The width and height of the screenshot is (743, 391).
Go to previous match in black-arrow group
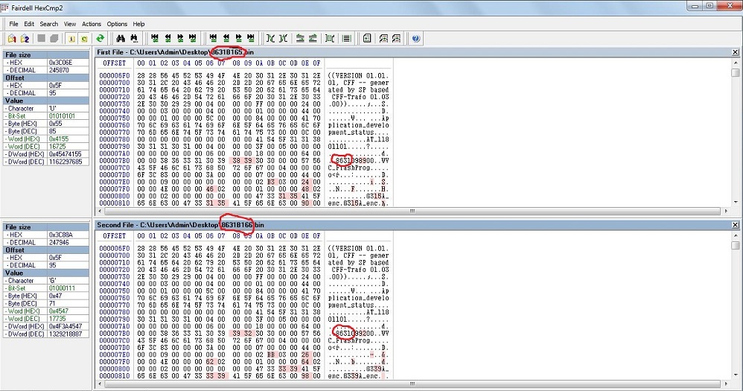[x=226, y=39]
